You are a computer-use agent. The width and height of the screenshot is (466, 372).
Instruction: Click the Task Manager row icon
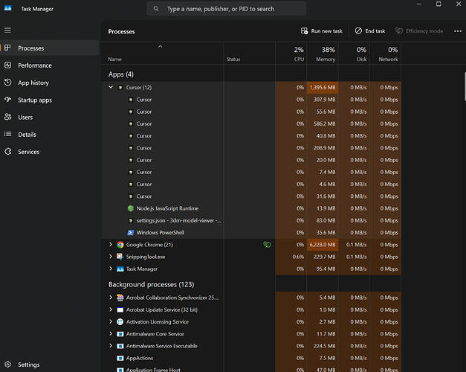[x=120, y=269]
